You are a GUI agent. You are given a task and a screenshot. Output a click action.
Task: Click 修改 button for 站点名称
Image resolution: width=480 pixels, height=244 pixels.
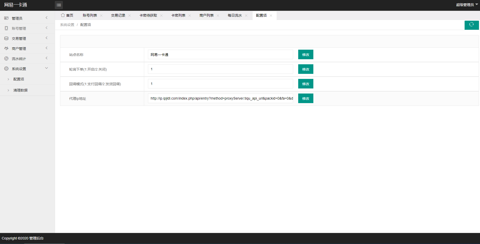point(305,54)
